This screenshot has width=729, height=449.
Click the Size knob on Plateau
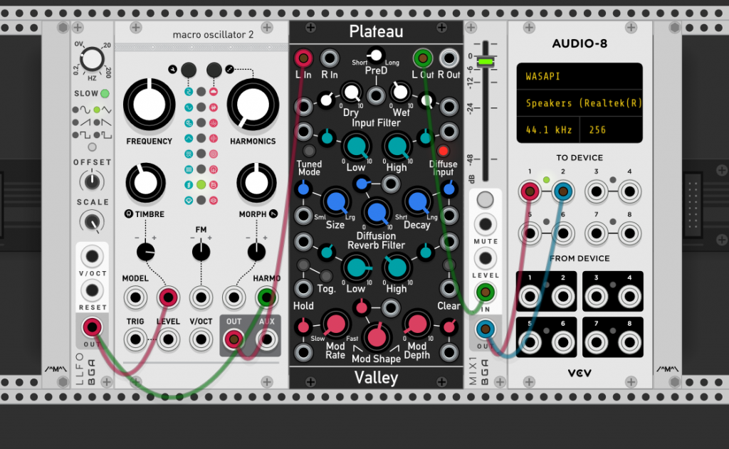[336, 202]
